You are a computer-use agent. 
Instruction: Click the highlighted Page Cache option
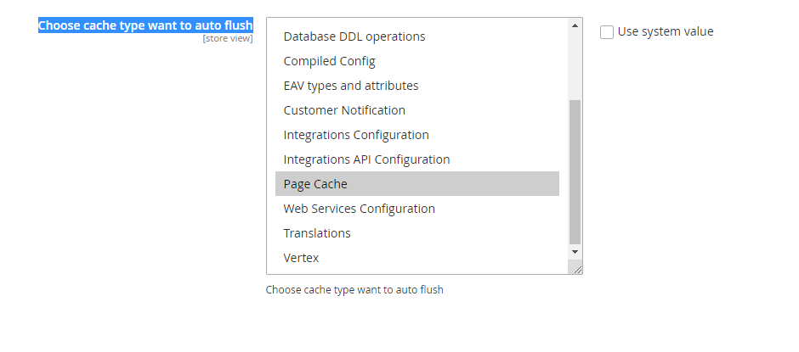tap(315, 184)
